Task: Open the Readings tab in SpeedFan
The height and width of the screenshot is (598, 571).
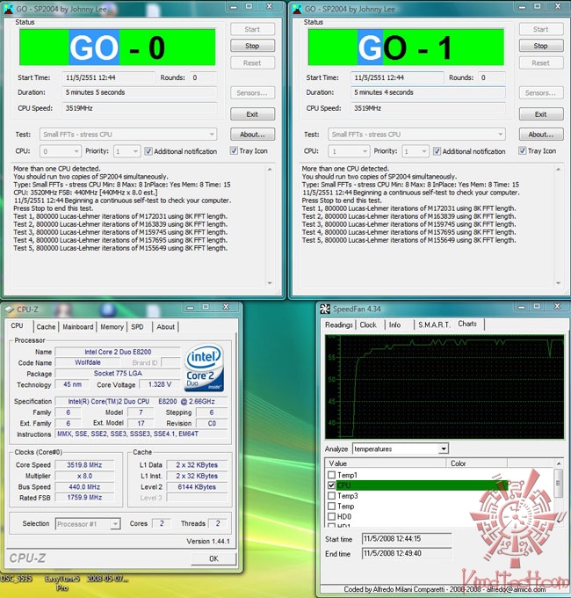Action: pyautogui.click(x=338, y=325)
